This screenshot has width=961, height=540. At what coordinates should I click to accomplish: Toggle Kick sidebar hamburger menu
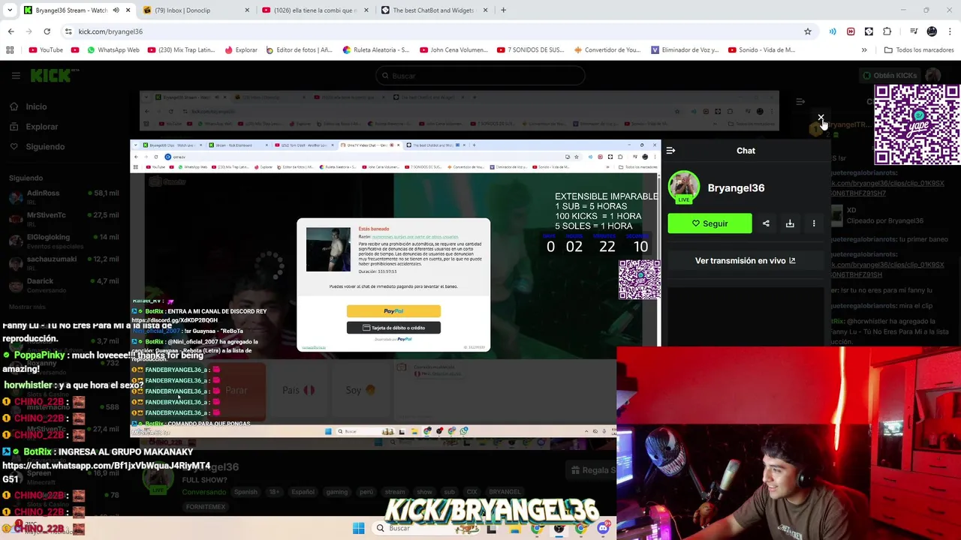point(16,76)
